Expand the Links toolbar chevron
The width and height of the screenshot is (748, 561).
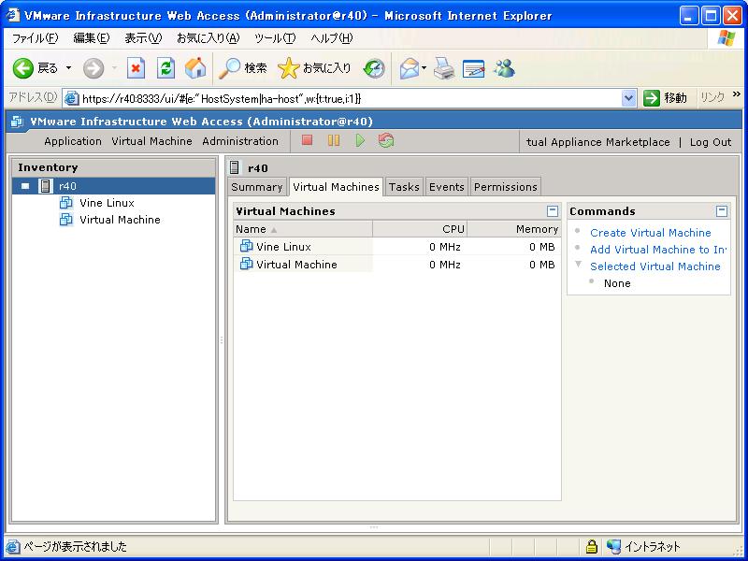click(x=737, y=94)
